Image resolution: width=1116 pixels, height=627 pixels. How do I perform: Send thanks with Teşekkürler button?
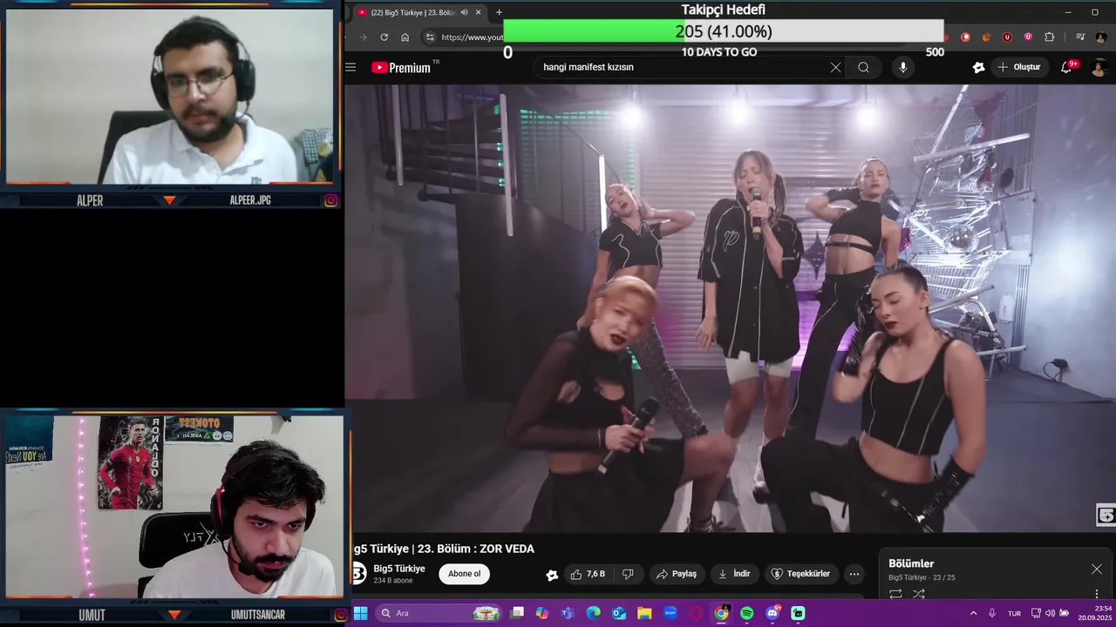[802, 574]
